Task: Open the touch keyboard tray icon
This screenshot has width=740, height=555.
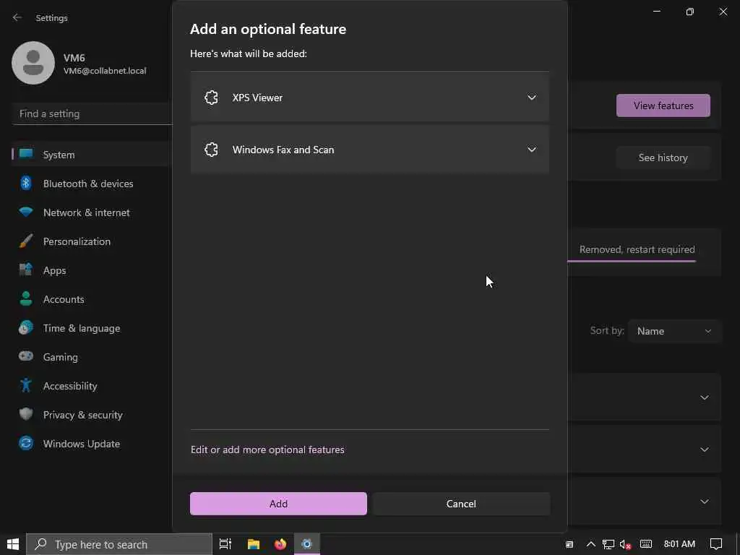Action: coord(645,544)
